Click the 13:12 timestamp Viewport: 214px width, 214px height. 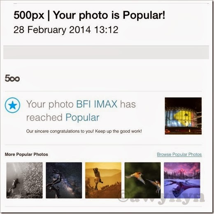click(x=106, y=30)
